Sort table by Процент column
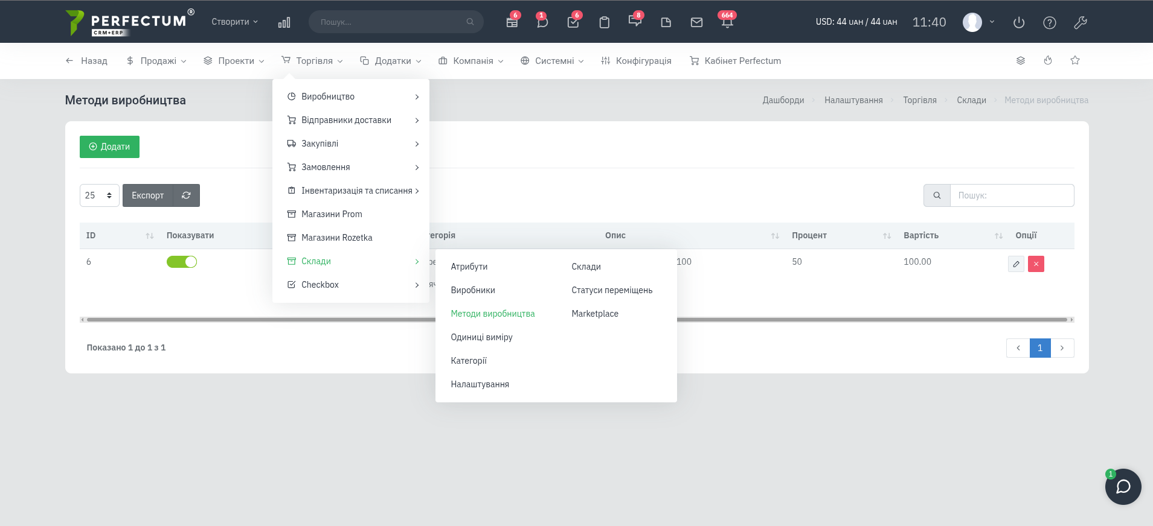 pyautogui.click(x=841, y=235)
